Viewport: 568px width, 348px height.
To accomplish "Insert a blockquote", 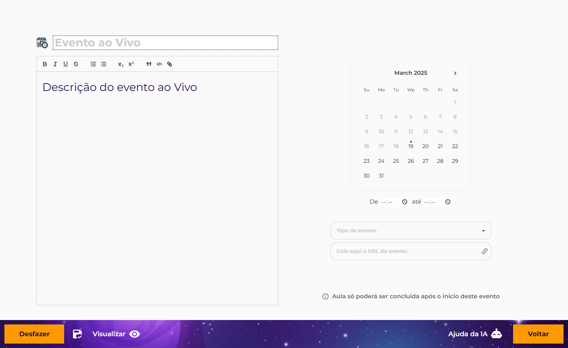I will coord(149,64).
